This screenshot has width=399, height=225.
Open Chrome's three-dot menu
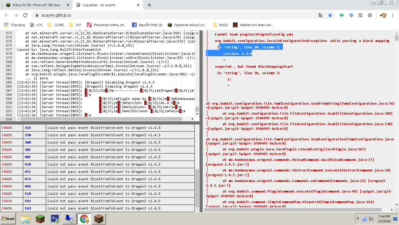click(x=393, y=15)
